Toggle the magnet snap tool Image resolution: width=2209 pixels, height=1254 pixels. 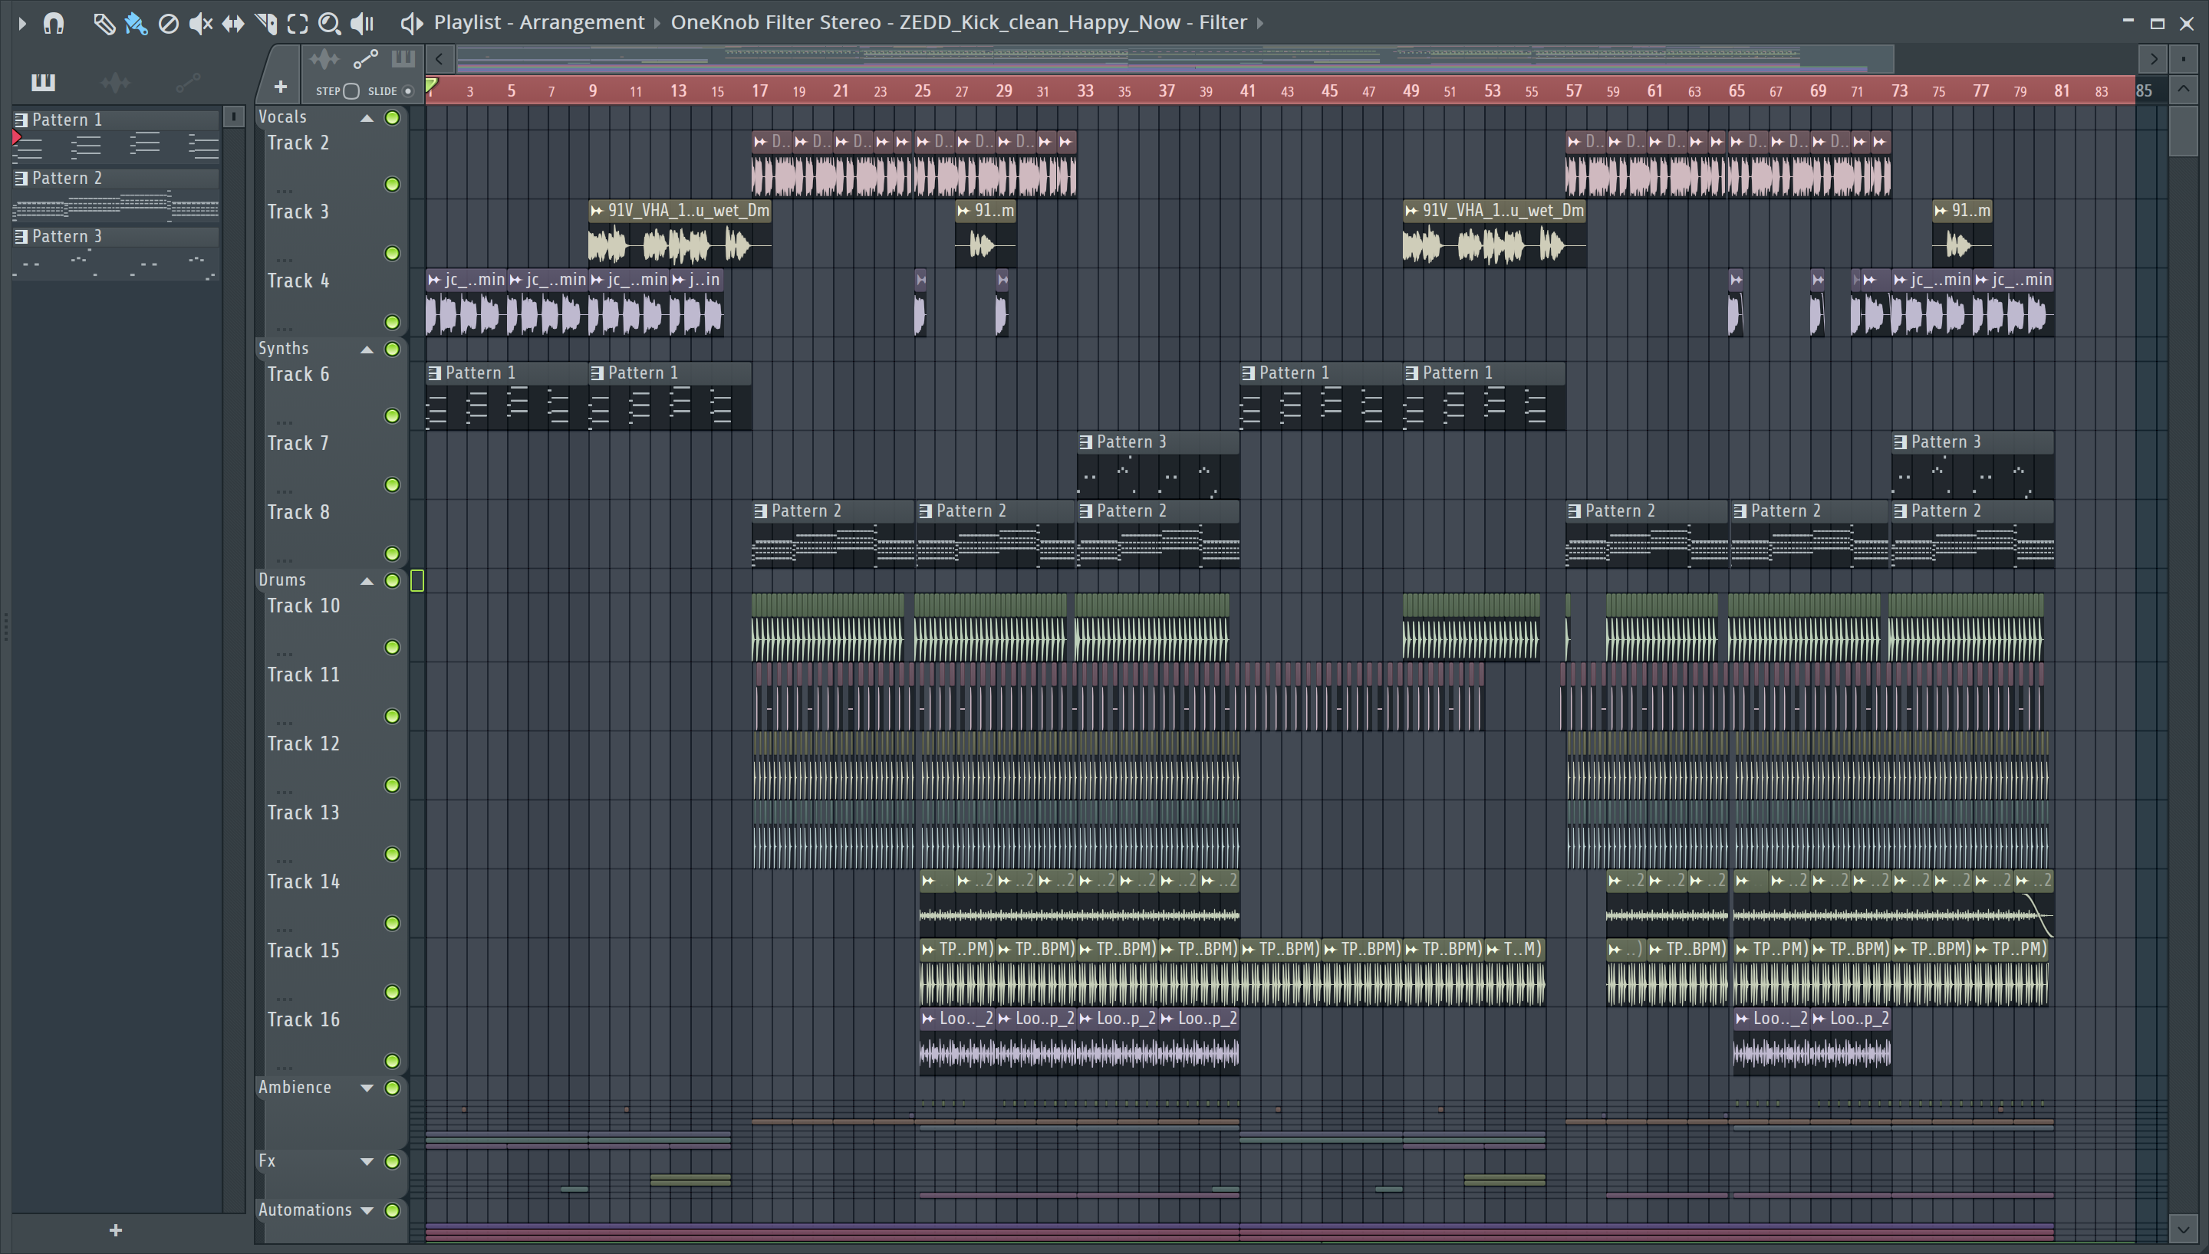tap(54, 23)
